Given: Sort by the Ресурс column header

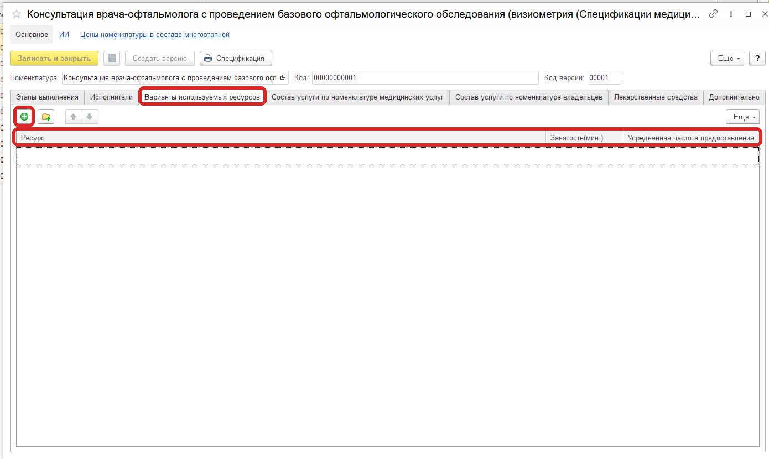Looking at the screenshot, I should pos(281,138).
